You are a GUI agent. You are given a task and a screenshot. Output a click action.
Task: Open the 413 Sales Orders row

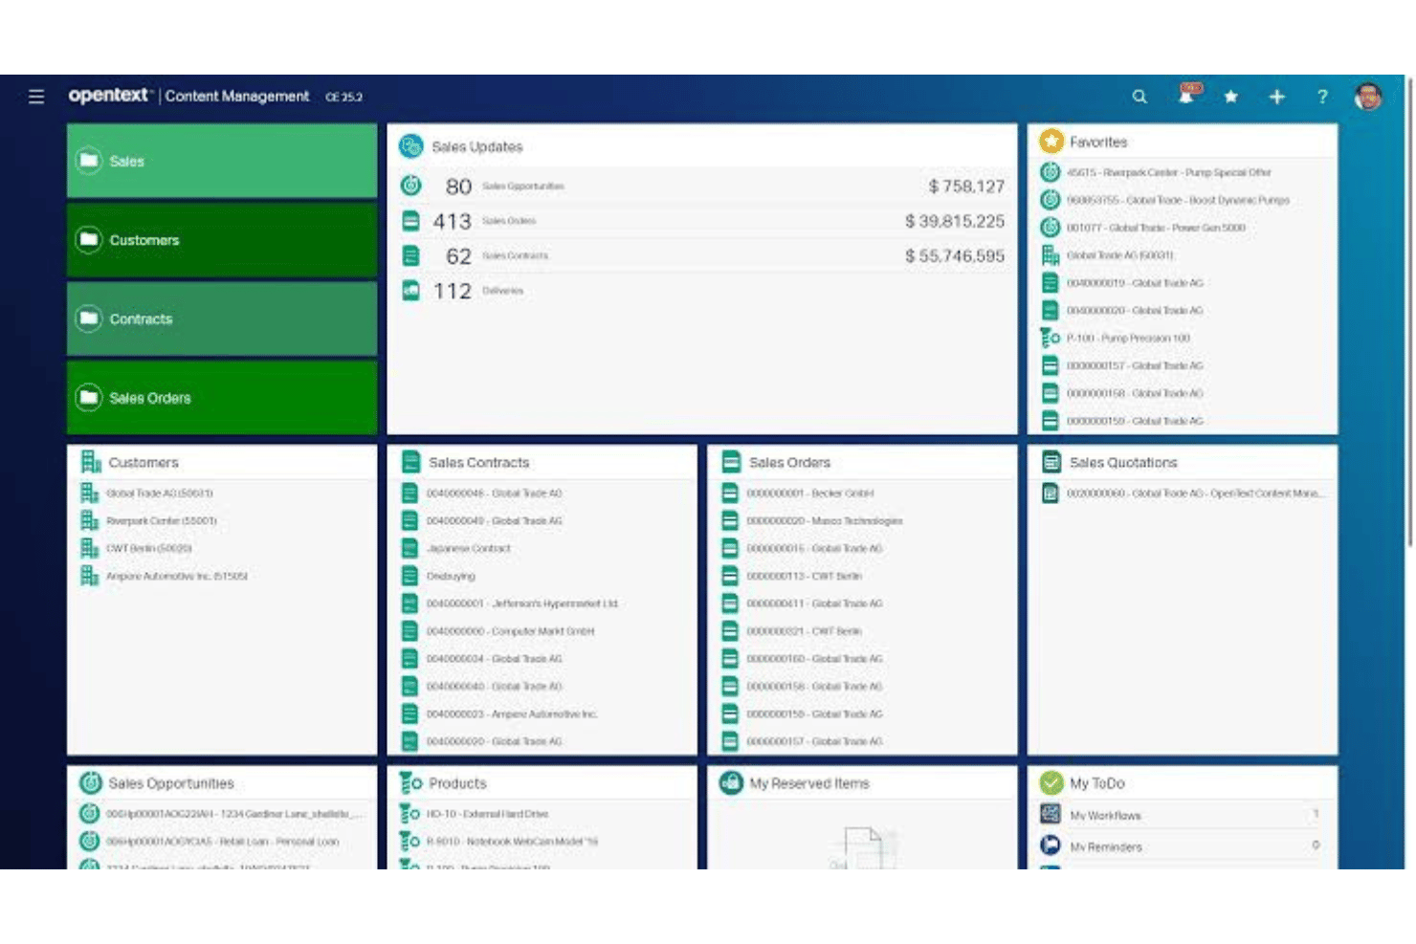702,221
